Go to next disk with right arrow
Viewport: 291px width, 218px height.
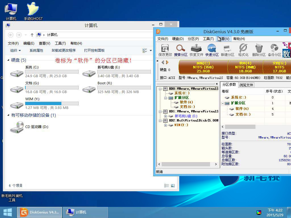(x=167, y=62)
